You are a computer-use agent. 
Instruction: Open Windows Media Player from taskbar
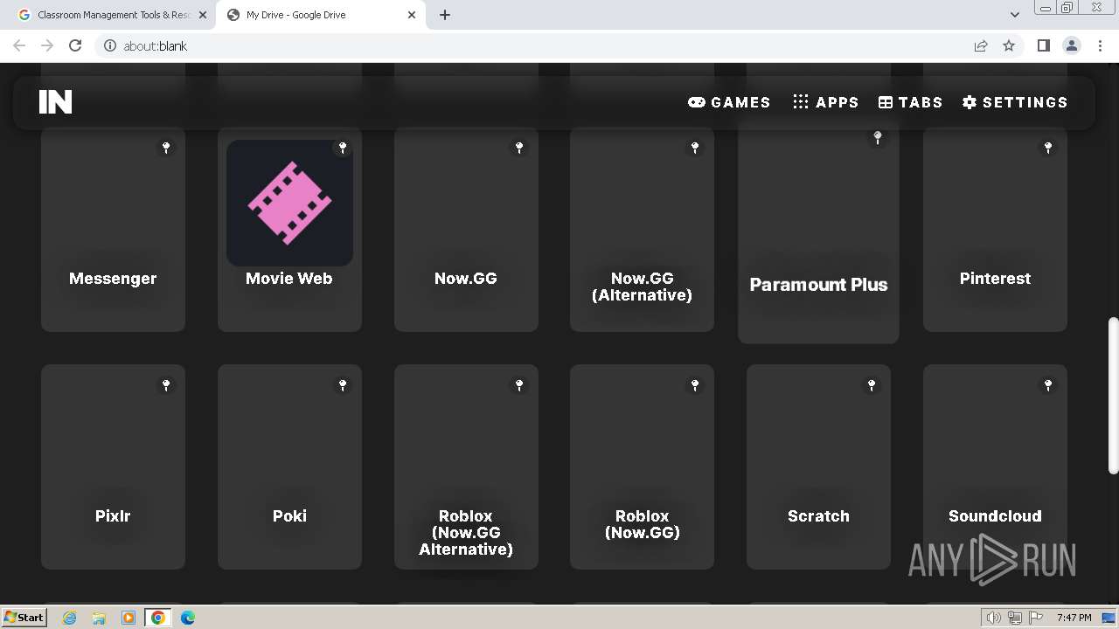click(129, 618)
